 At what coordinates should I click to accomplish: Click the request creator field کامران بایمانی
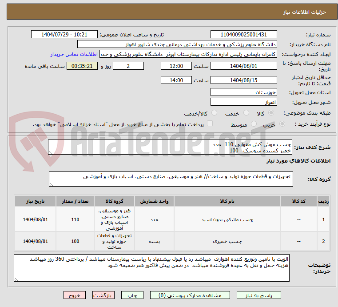[188, 54]
